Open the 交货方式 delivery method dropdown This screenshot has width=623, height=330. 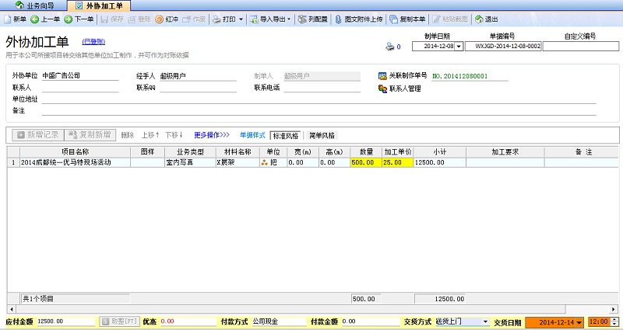click(486, 321)
